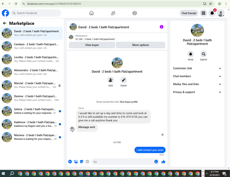The image size is (230, 177).
Task: Mute the conversation with bell icon
Action: (190, 54)
